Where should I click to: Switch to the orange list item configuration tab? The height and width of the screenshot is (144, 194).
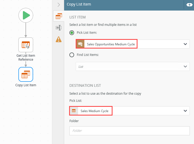[x=59, y=16]
